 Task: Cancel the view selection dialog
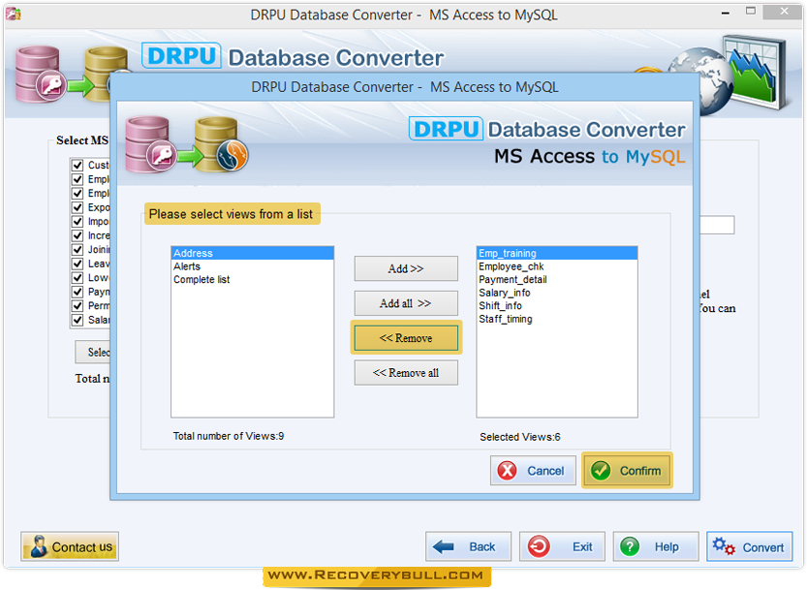pyautogui.click(x=533, y=470)
